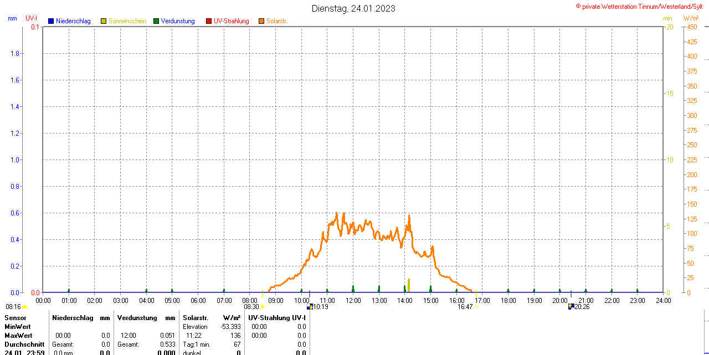Click the orange Solarstr. legend square
Screen dimensions: 709x355
coord(261,21)
